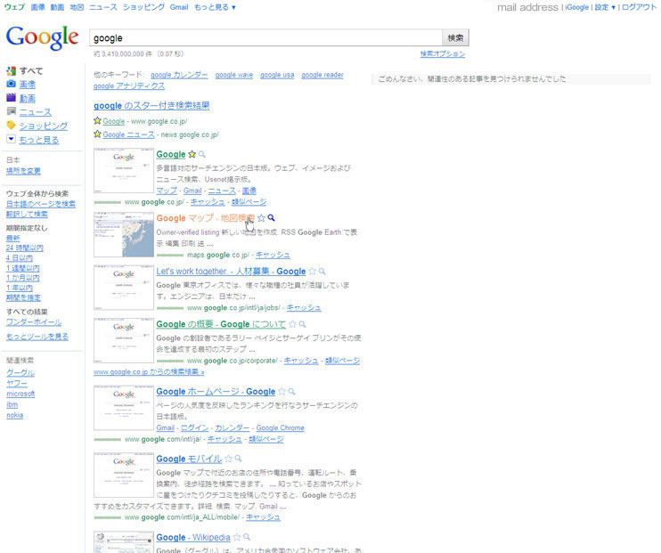The image size is (661, 553).
Task: Open Gmail in the top navigation
Action: click(179, 7)
